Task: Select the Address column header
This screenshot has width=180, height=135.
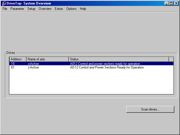Action: click(18, 59)
